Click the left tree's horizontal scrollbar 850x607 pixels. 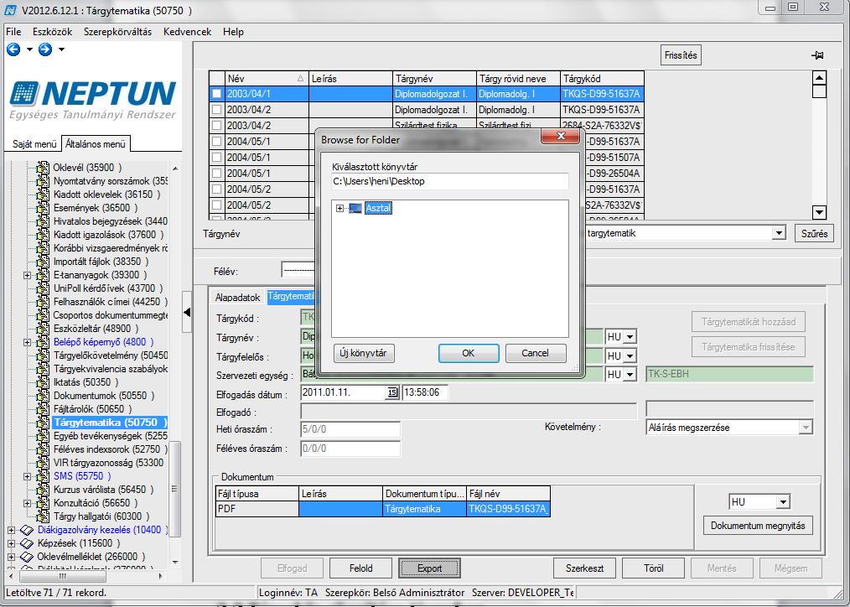click(86, 576)
